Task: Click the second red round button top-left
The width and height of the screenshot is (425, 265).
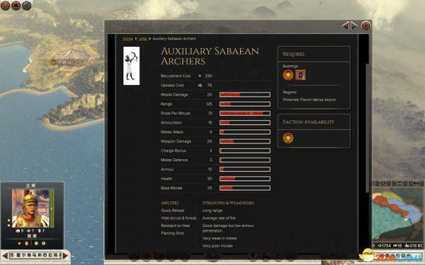Action: click(x=16, y=6)
